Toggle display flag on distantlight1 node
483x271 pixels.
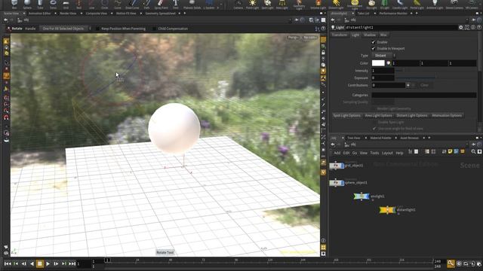393,210
